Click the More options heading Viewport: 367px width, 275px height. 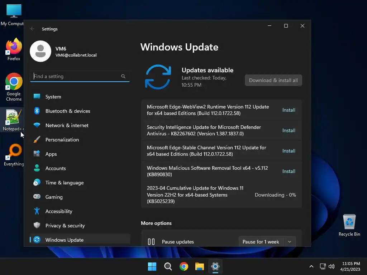tap(156, 223)
